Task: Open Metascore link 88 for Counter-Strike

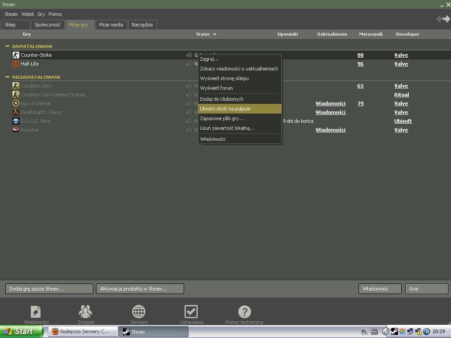Action: coord(360,55)
